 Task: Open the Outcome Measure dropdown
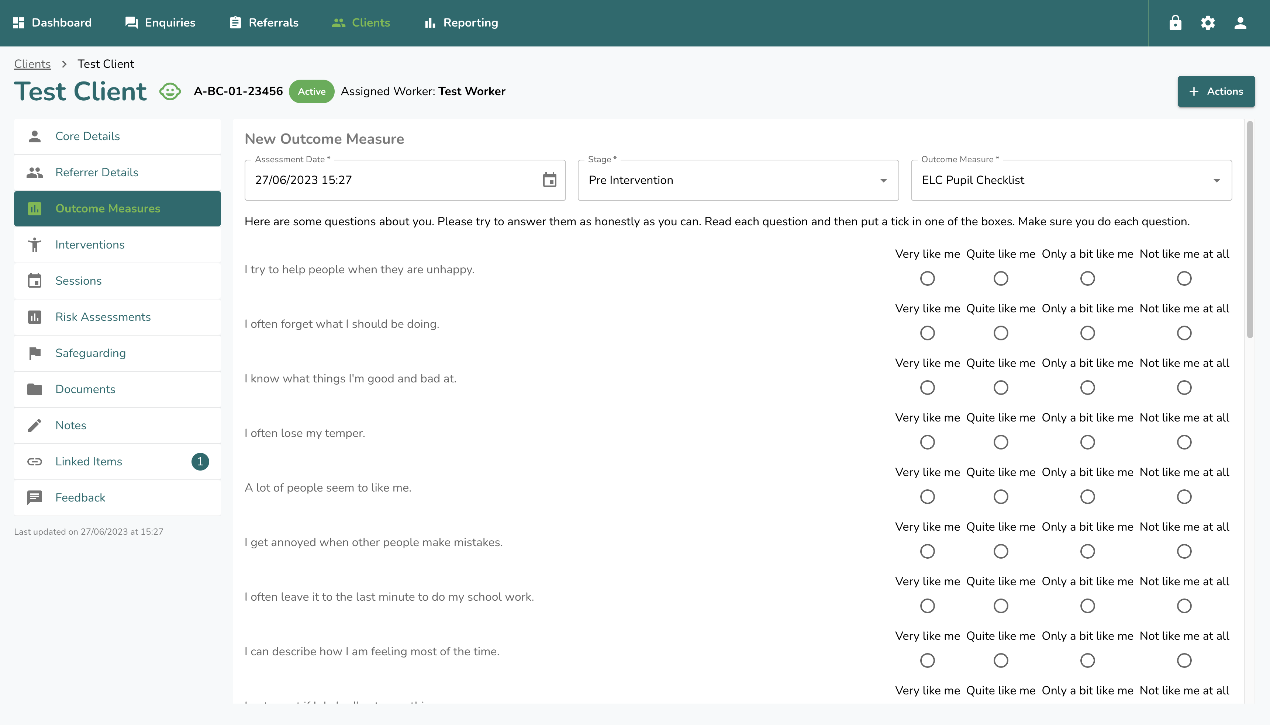[x=1071, y=180]
